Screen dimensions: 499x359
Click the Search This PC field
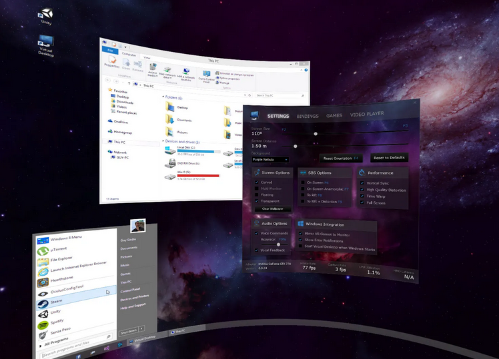[x=280, y=95]
